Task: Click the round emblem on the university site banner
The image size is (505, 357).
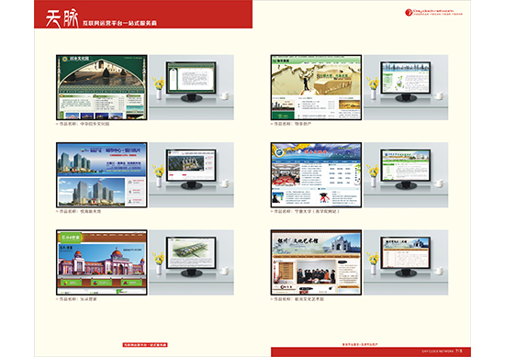Action: pos(279,151)
